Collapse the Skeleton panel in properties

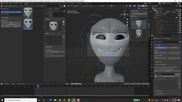(x=158, y=45)
